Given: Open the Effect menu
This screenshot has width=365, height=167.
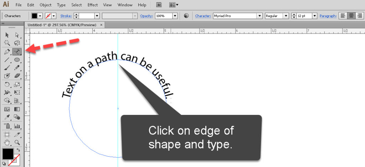Looking at the screenshot, I should tap(93, 5).
